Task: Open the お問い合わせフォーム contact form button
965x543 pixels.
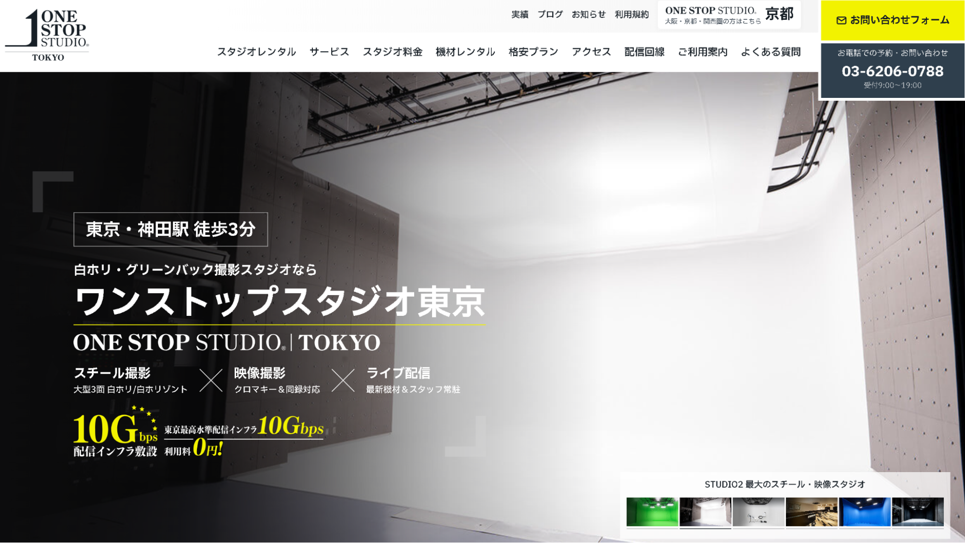Action: pyautogui.click(x=893, y=20)
